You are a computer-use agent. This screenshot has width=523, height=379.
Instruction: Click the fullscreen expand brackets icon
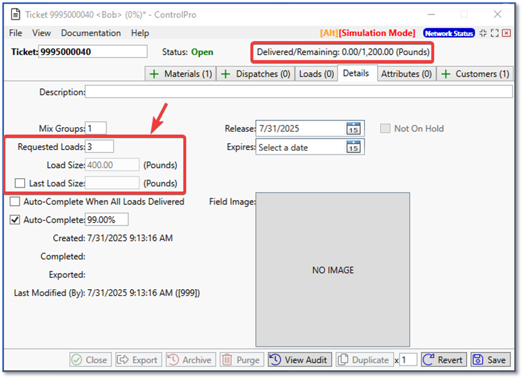[494, 33]
